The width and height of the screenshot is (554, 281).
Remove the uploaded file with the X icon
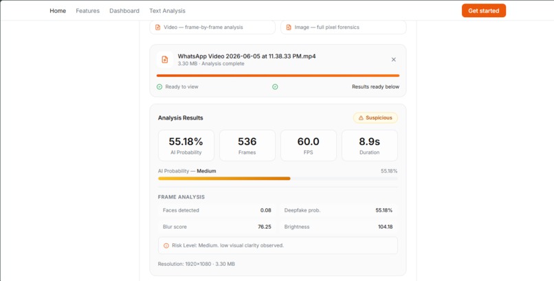coord(394,60)
